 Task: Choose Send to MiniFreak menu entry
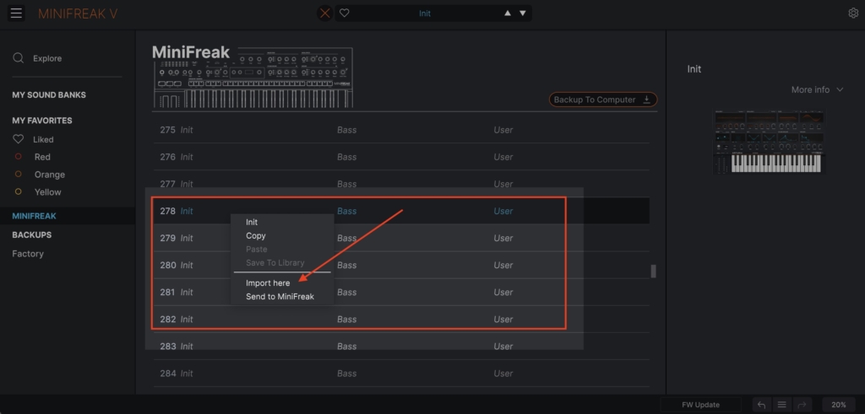(279, 297)
